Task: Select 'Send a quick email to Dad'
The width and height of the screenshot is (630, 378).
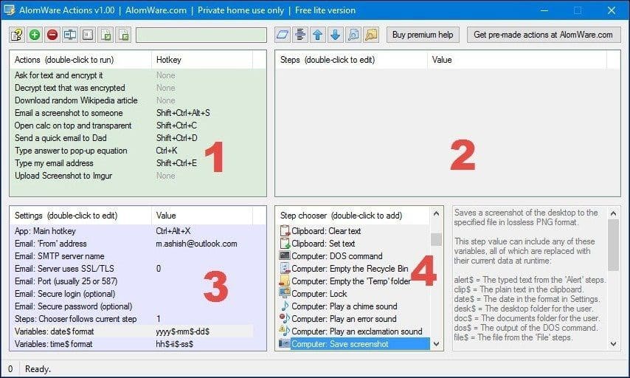Action: (x=60, y=138)
